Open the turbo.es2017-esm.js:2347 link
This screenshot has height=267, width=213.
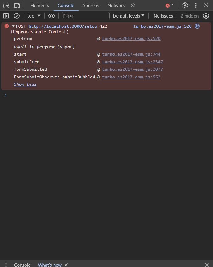tap(132, 62)
